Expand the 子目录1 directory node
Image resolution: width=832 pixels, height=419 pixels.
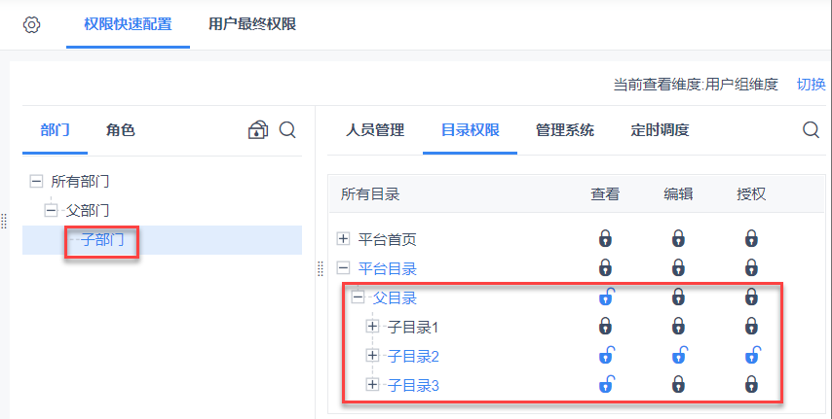coord(372,327)
